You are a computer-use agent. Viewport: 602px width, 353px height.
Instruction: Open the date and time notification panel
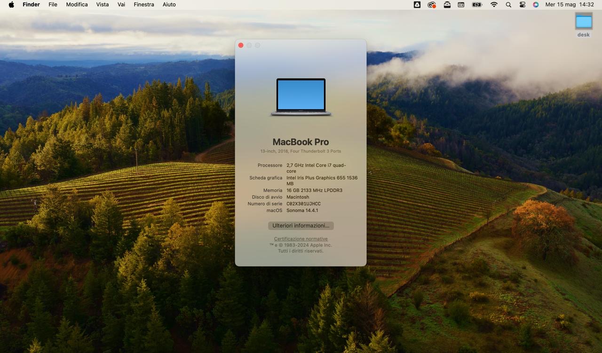(570, 5)
